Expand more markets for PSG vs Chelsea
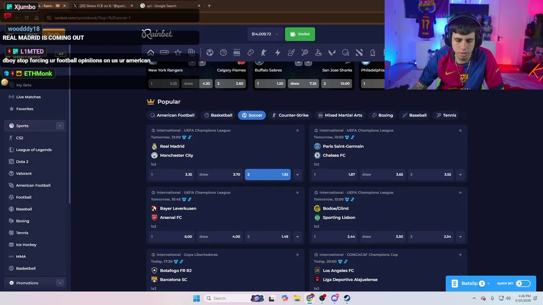 coord(460,175)
